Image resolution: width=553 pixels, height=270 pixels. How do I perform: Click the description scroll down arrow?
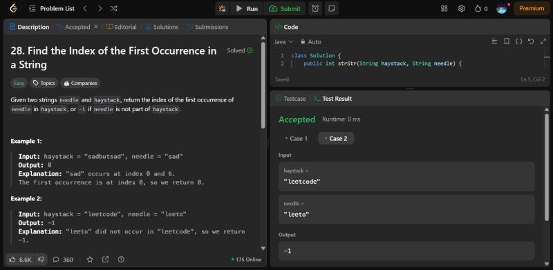click(263, 248)
